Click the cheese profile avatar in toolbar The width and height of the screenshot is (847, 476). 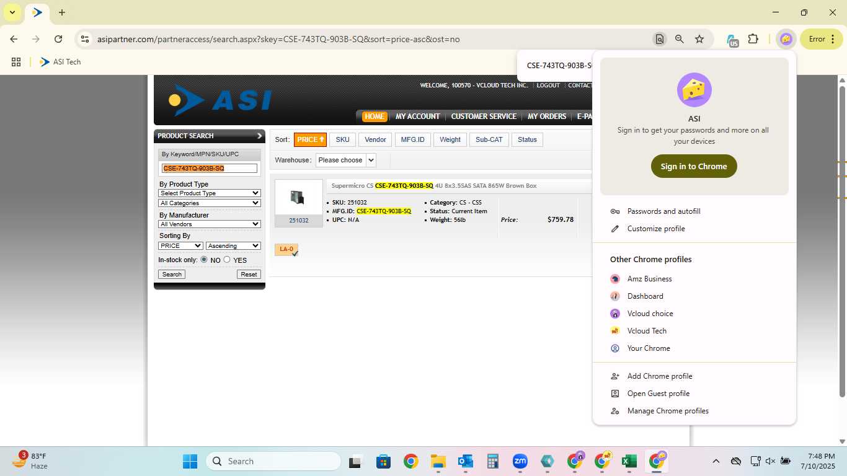(786, 39)
